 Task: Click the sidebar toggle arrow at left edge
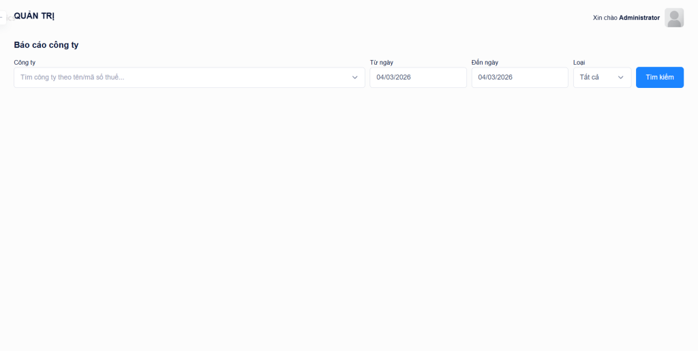tap(3, 18)
